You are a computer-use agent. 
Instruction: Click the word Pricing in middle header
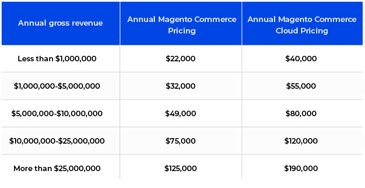(182, 31)
